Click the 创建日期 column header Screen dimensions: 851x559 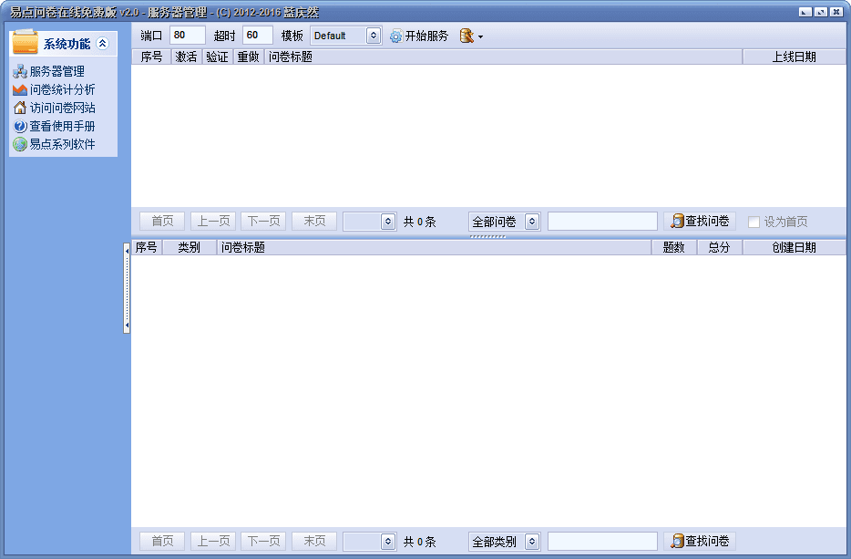point(794,247)
